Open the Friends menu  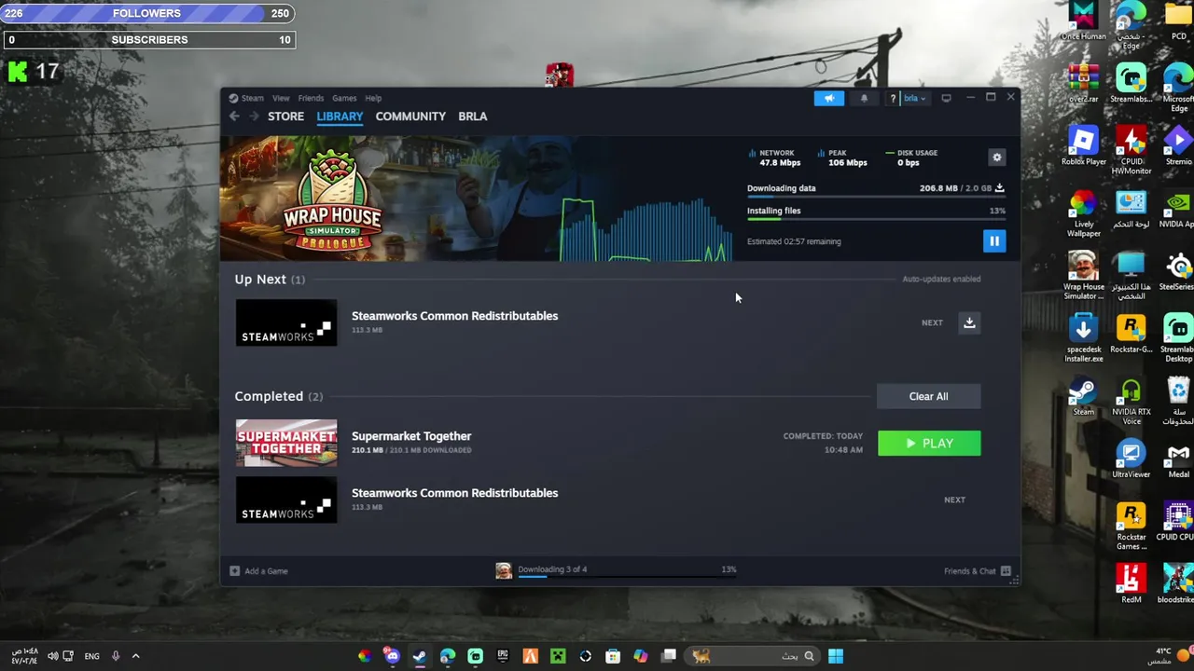pos(311,98)
